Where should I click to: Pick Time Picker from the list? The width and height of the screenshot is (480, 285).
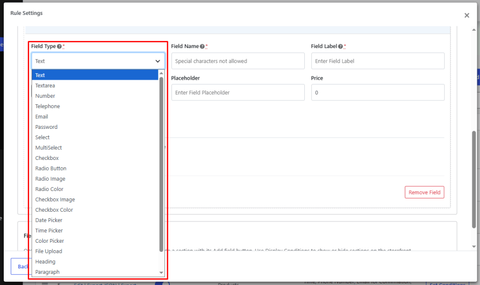pyautogui.click(x=95, y=231)
